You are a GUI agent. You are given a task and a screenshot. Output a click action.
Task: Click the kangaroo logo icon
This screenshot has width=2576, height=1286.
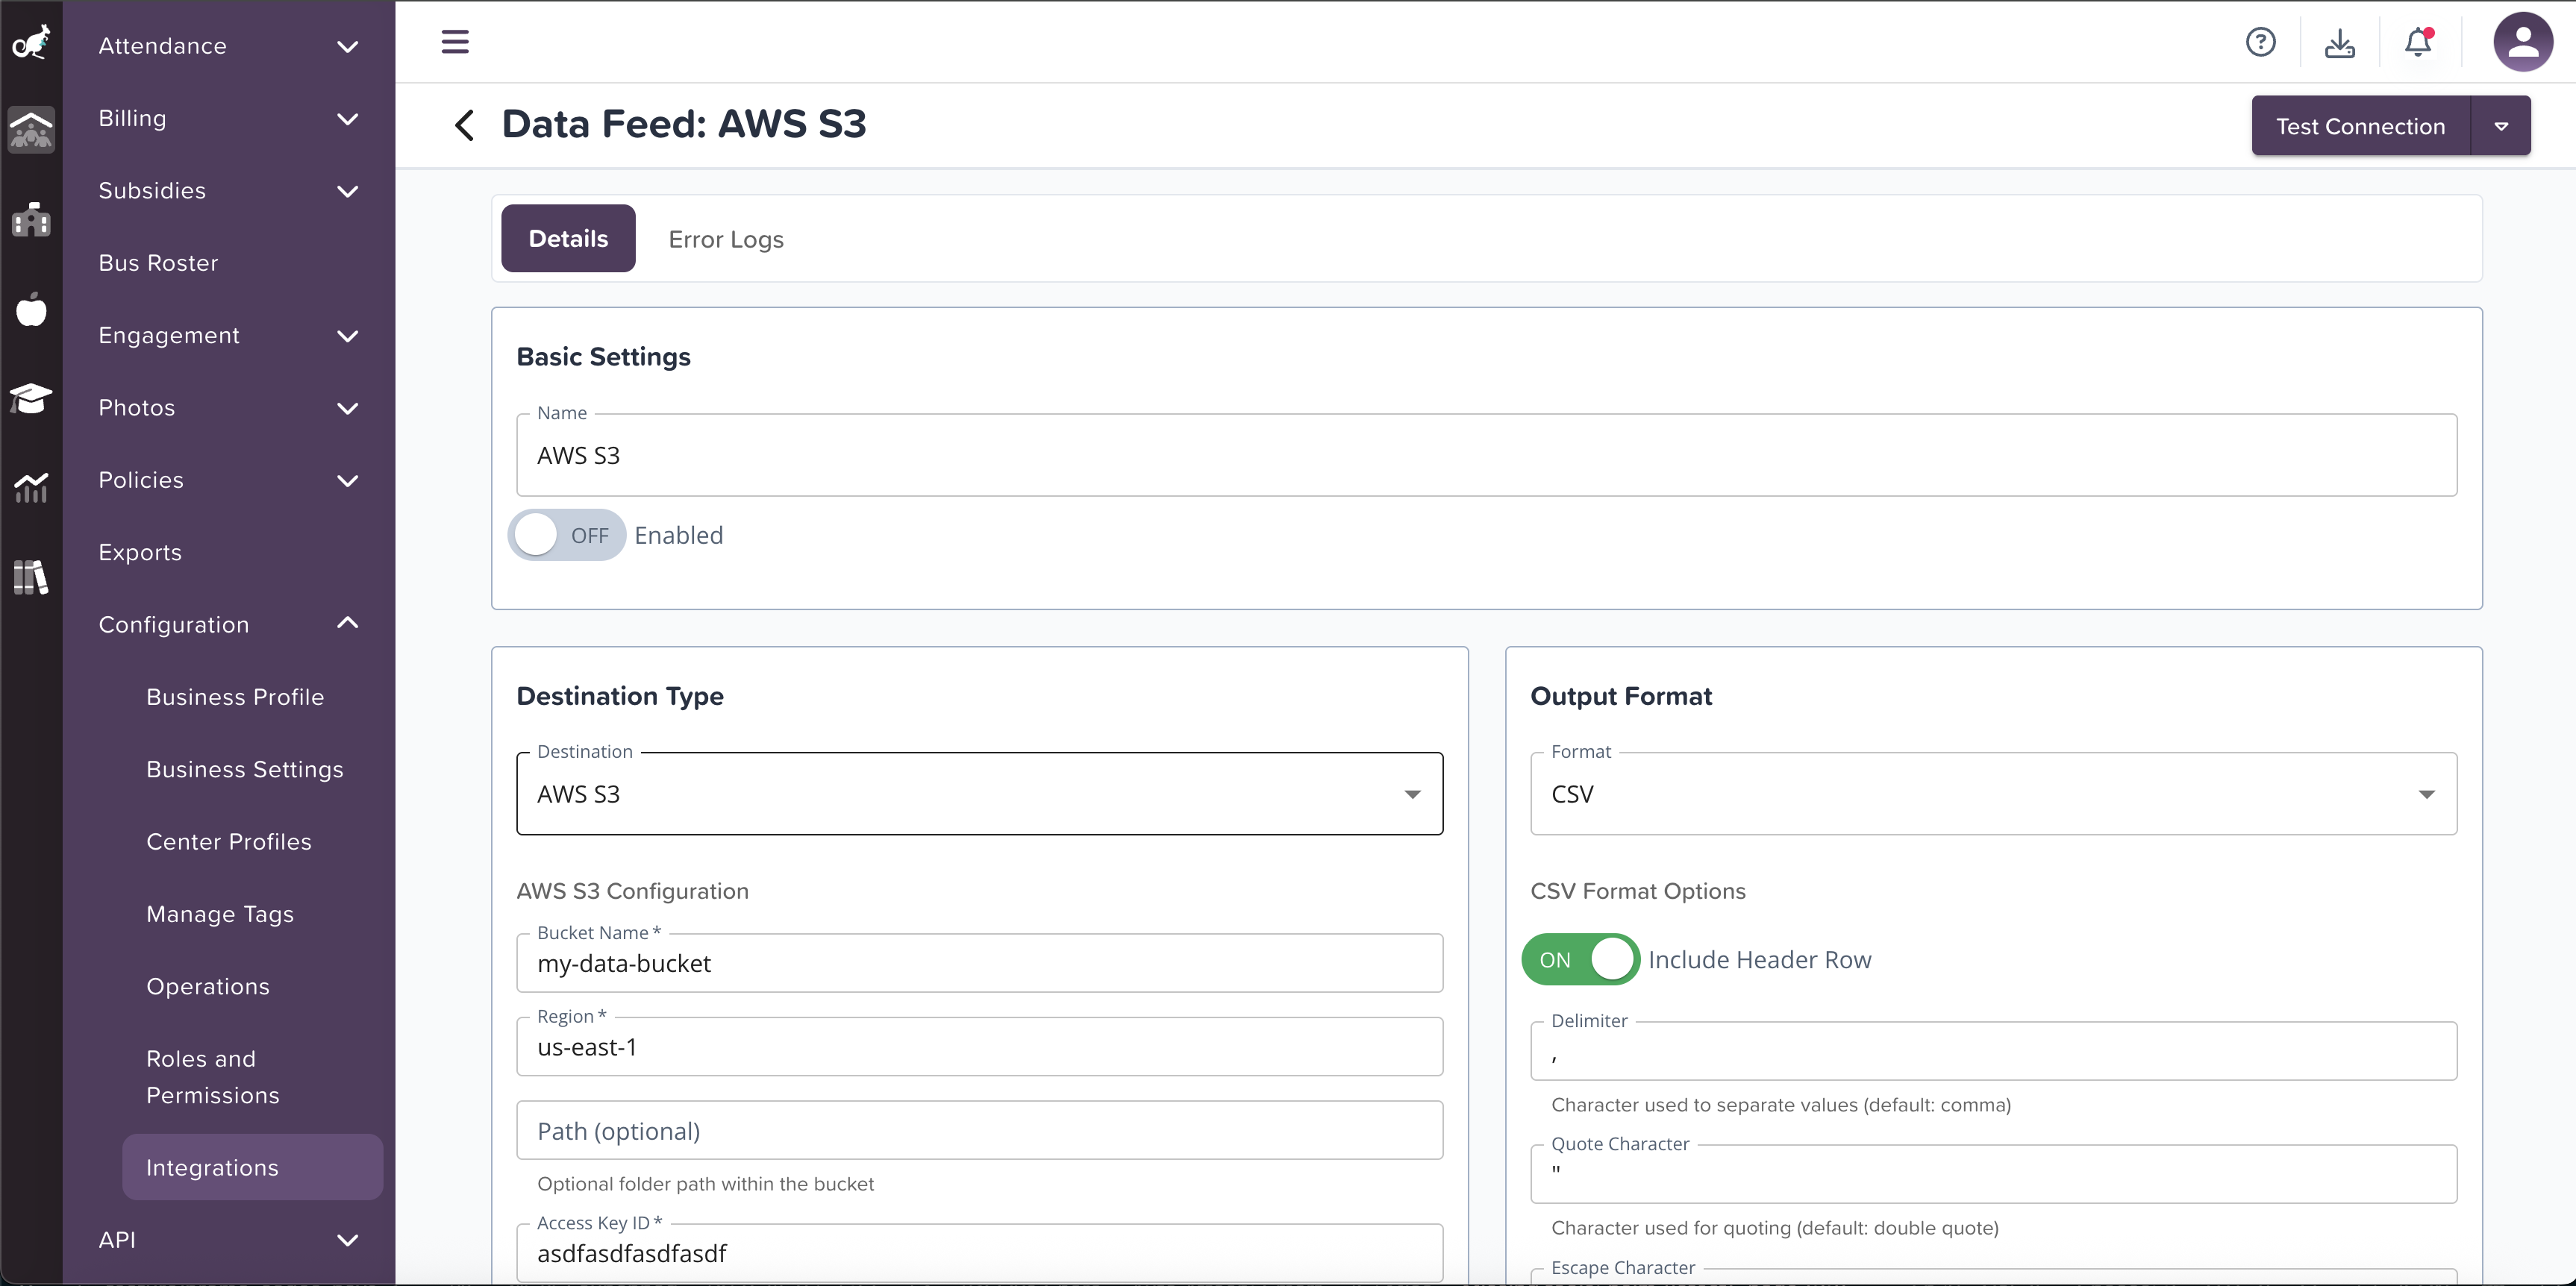pyautogui.click(x=31, y=43)
